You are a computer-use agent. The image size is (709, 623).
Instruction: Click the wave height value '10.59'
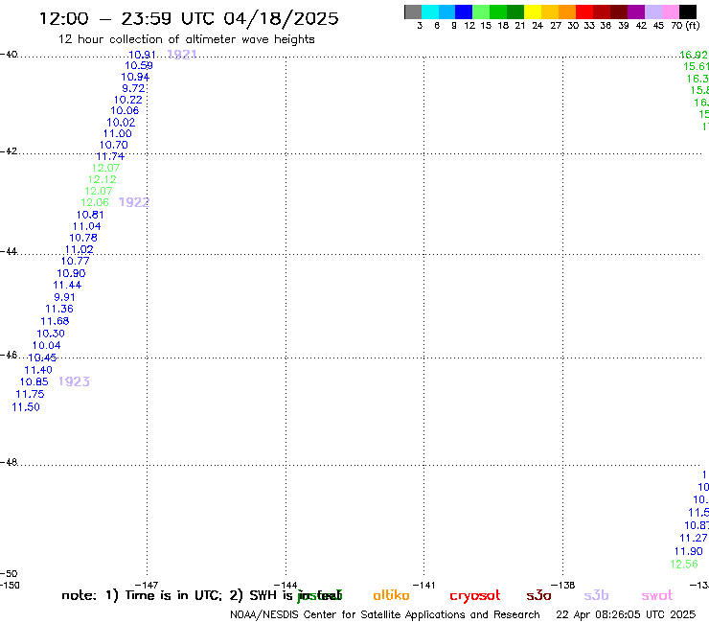pos(139,65)
